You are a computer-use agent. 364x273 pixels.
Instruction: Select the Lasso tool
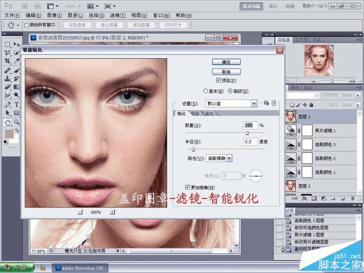(7, 52)
